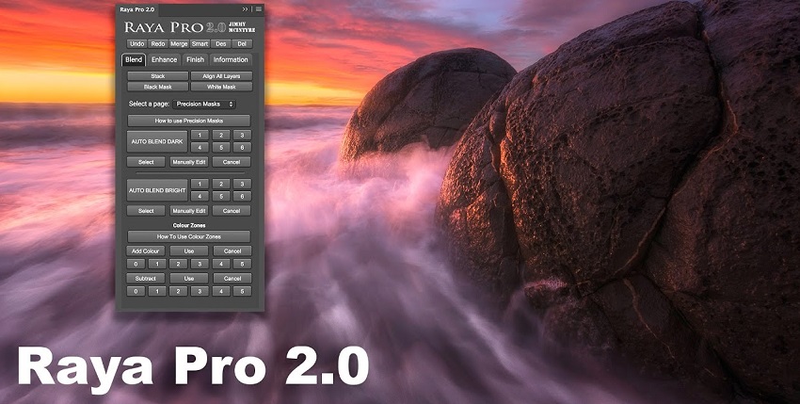Open the Raya Pro panel flyout menu icon

coord(259,9)
